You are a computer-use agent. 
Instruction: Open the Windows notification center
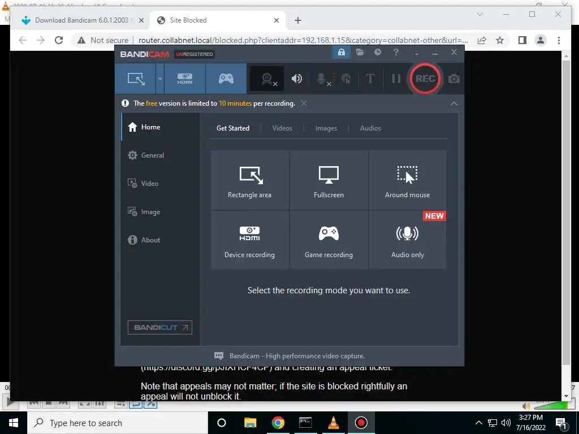point(561,423)
